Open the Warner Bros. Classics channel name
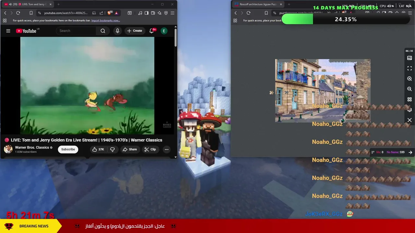This screenshot has height=233, width=415. coord(32,148)
